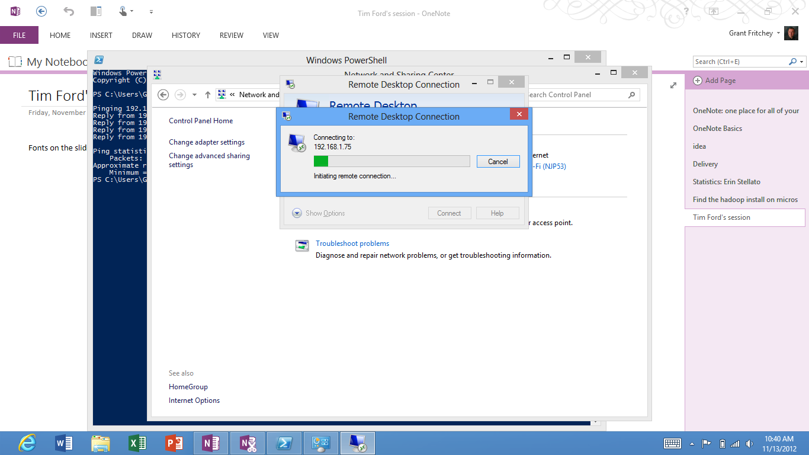This screenshot has height=455, width=809.
Task: Click the Wi-Fi (NJP53) connection link
Action: [549, 166]
